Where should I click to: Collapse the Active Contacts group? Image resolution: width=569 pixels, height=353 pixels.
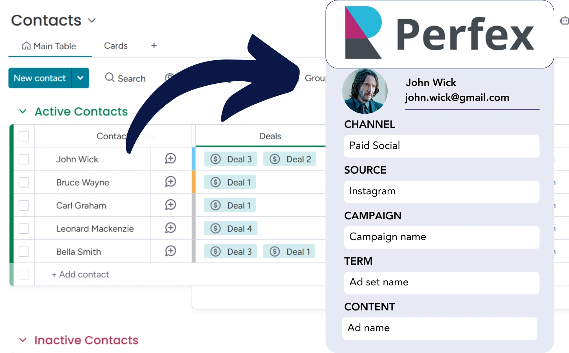point(23,111)
